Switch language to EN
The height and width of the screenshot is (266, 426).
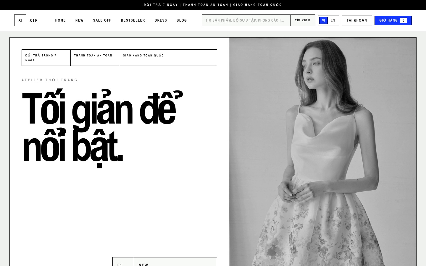point(333,20)
